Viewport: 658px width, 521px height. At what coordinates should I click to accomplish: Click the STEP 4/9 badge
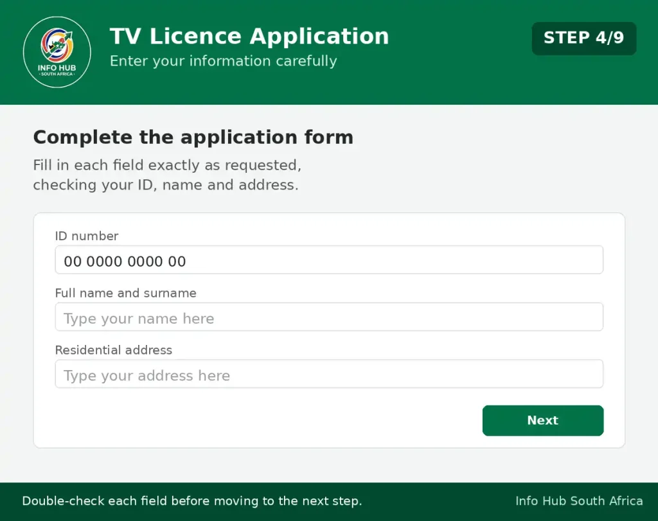583,38
